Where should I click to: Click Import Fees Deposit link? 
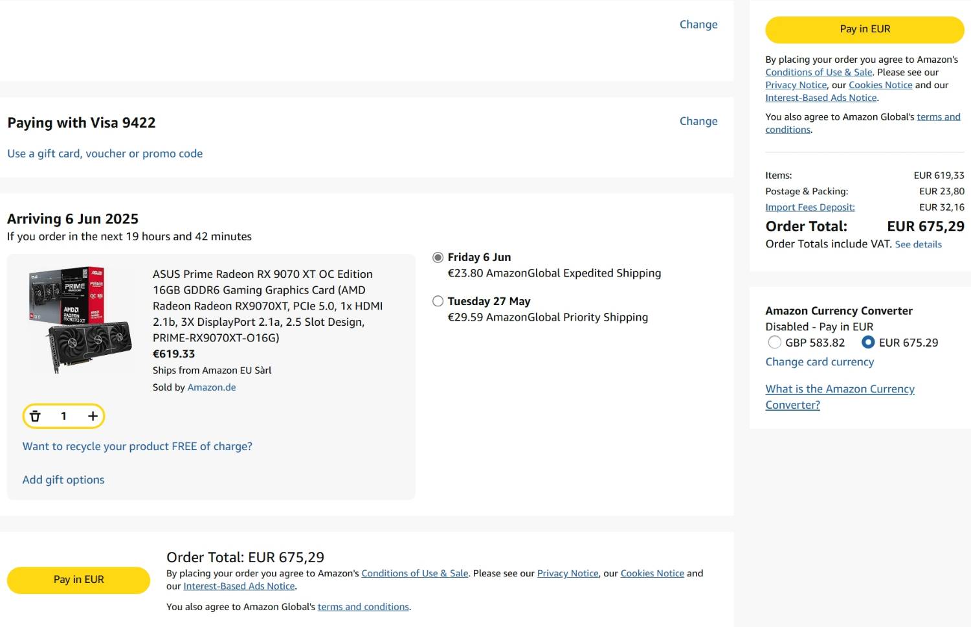pos(810,207)
